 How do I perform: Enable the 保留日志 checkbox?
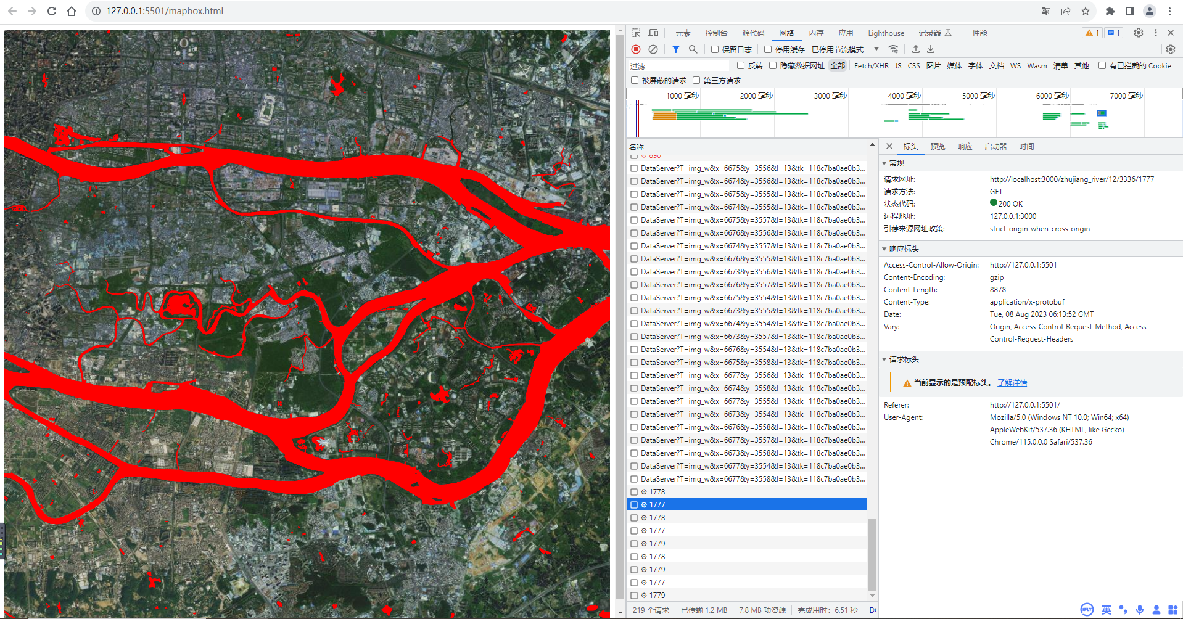[x=715, y=49]
